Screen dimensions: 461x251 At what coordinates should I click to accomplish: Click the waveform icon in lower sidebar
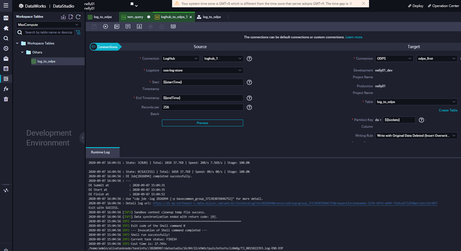pyautogui.click(x=6, y=191)
